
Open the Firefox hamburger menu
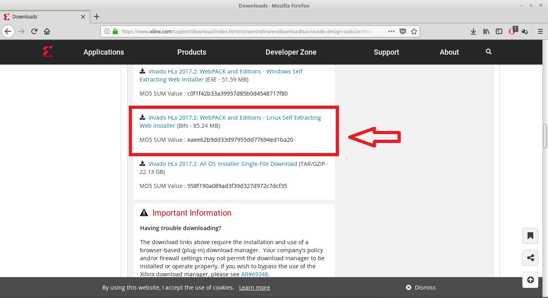[540, 31]
